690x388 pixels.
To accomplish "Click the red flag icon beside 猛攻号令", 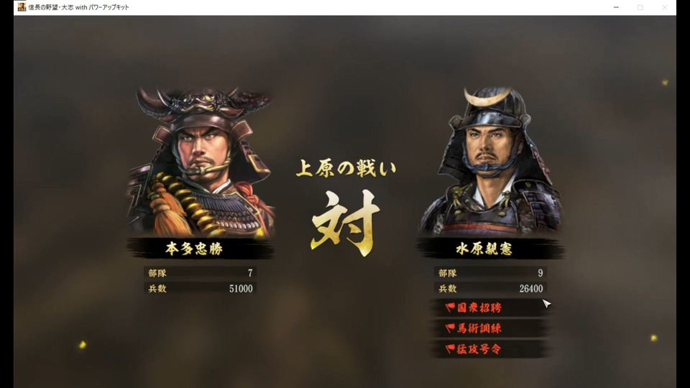I will [x=450, y=349].
